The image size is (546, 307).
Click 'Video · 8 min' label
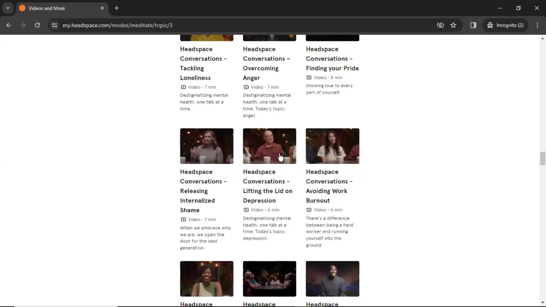[x=328, y=78]
